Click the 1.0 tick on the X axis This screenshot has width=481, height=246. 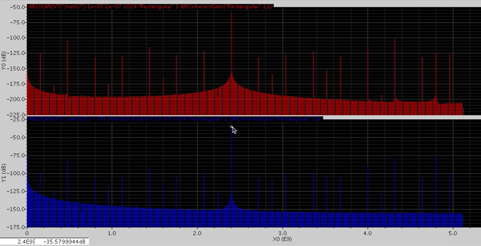(x=112, y=233)
